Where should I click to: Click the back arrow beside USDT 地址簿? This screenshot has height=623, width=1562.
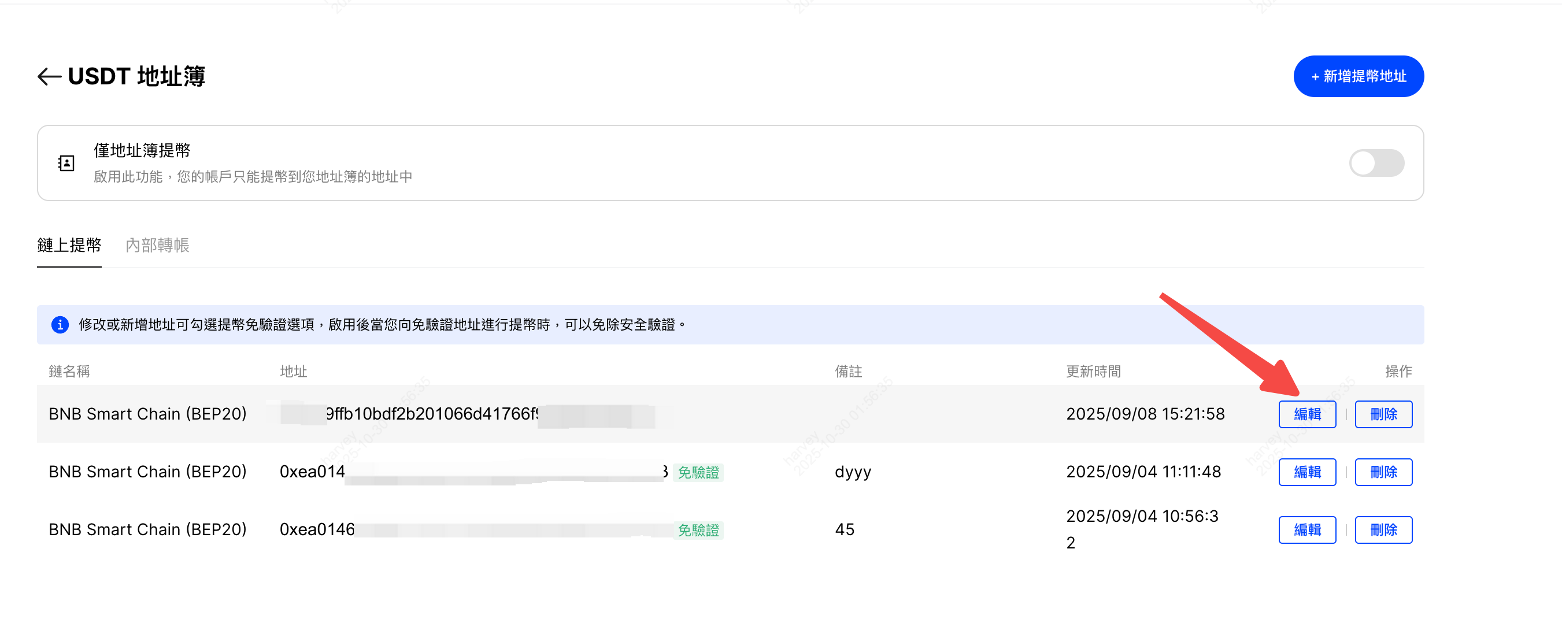coord(49,77)
